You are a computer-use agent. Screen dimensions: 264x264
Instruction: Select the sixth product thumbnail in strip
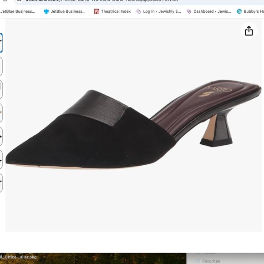pos(1,160)
